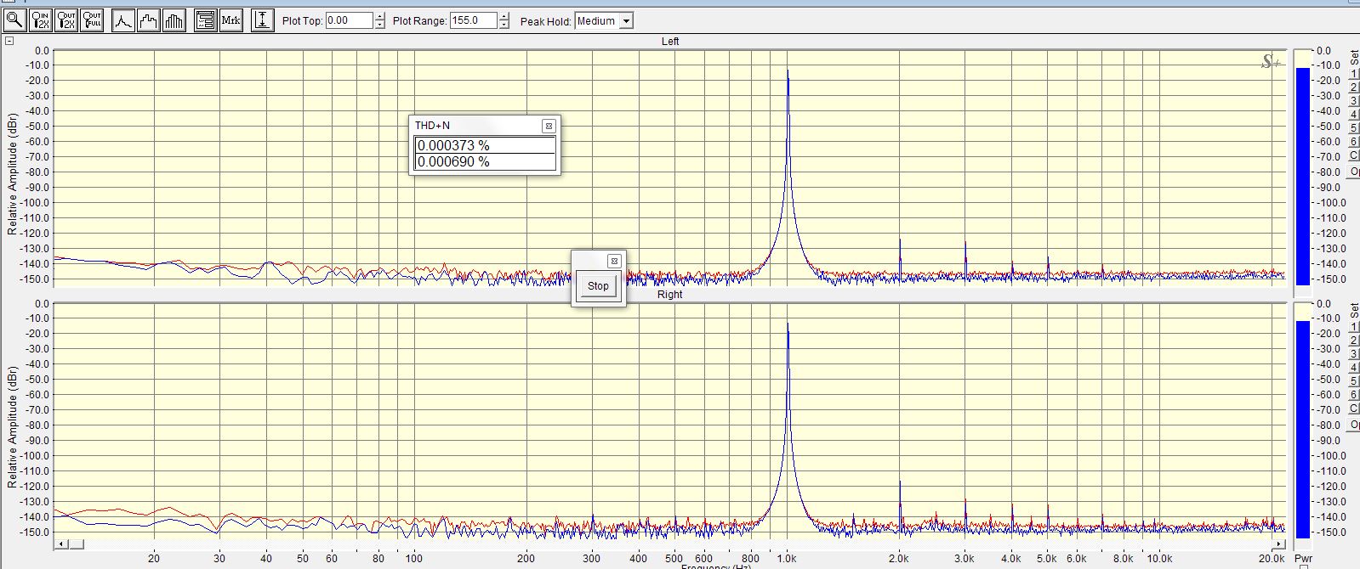This screenshot has width=1360, height=569.
Task: Switch to stepped plot display mode
Action: coord(149,20)
